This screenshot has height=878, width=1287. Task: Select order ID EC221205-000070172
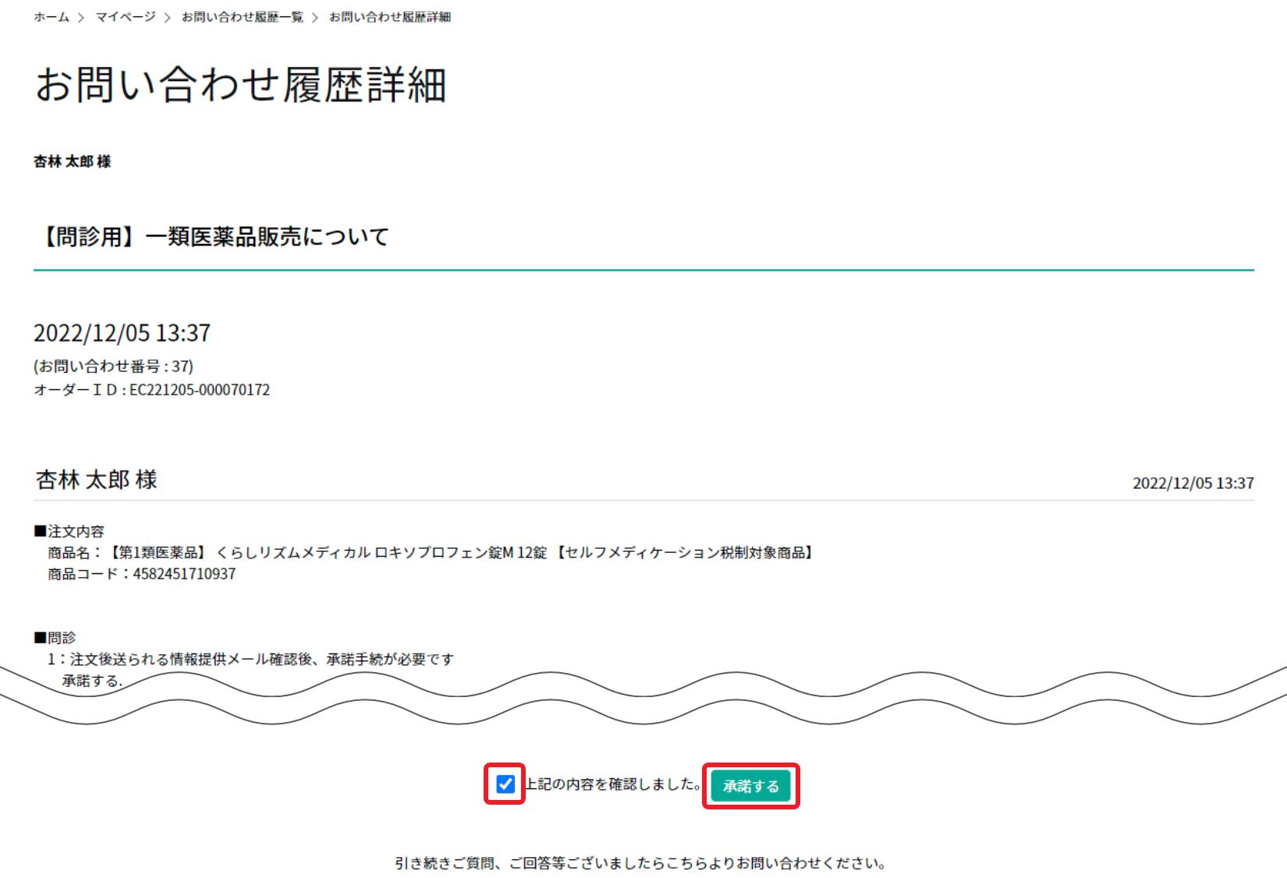pos(200,390)
